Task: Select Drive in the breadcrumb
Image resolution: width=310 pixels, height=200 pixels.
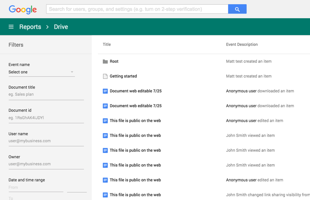Action: [61, 27]
